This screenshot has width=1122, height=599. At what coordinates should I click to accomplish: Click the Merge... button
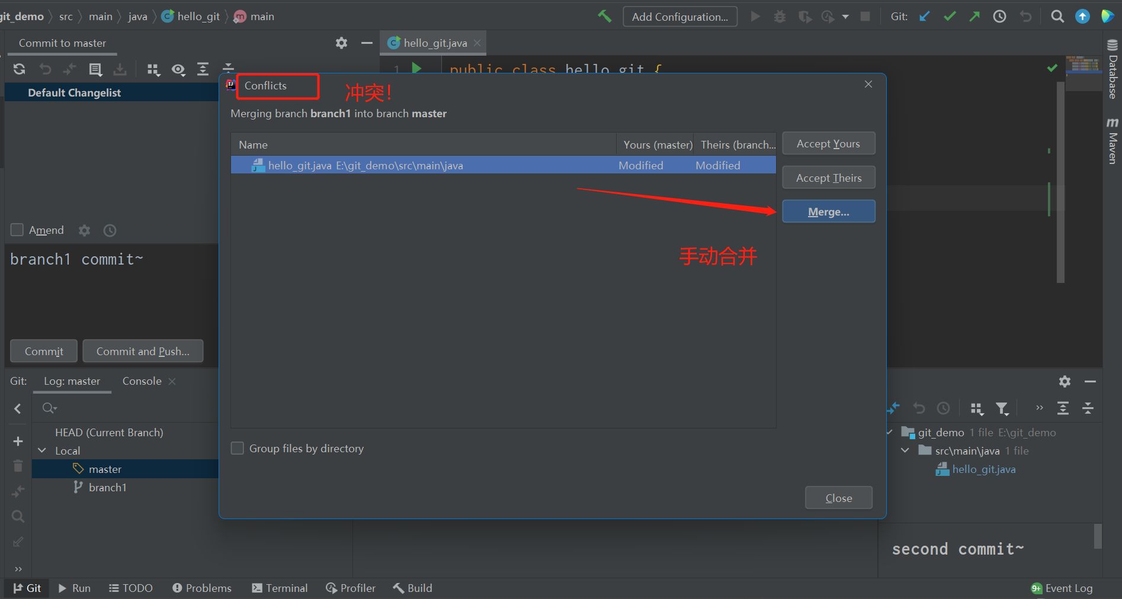(828, 211)
